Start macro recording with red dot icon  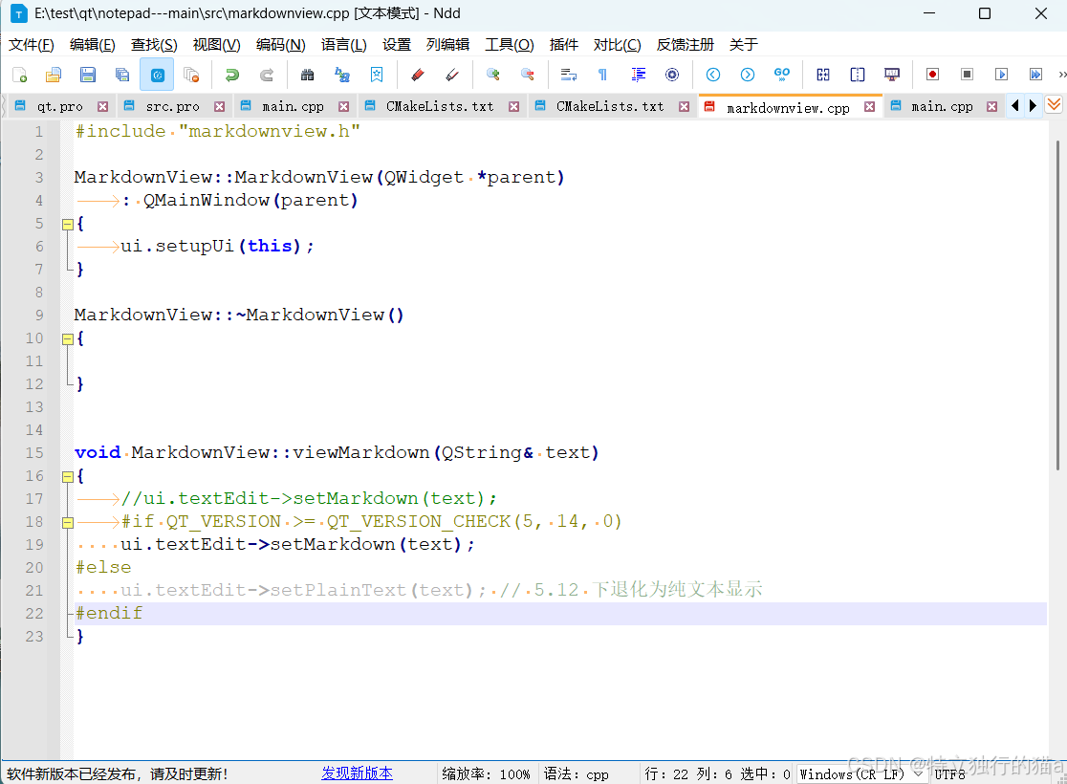pos(932,75)
